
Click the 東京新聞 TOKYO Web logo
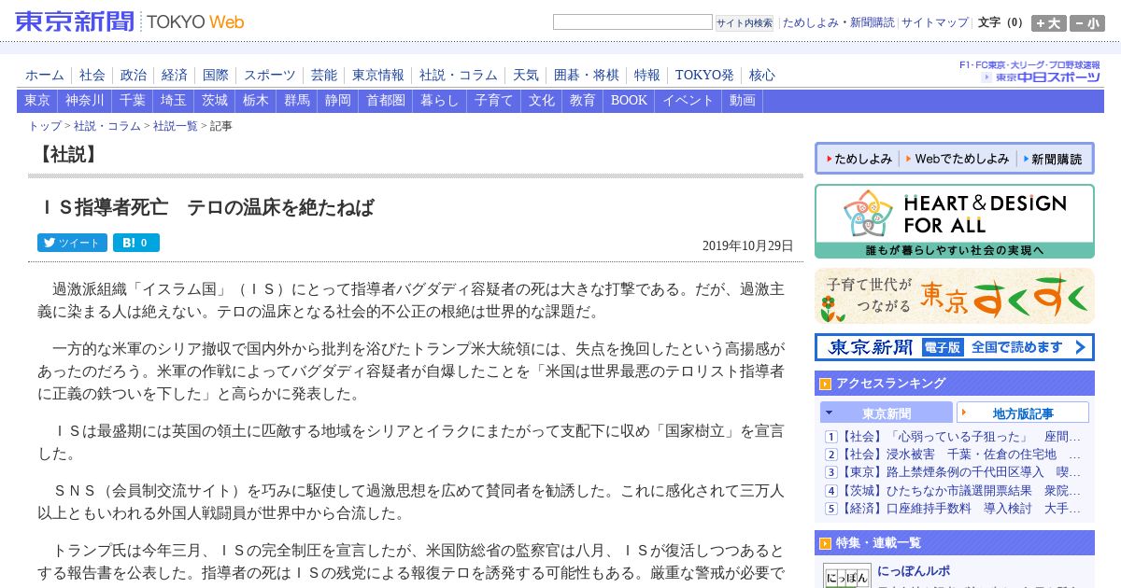[x=130, y=21]
